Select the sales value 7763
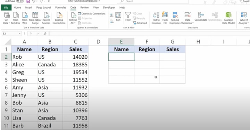This screenshot has height=130, width=250. click(x=76, y=118)
